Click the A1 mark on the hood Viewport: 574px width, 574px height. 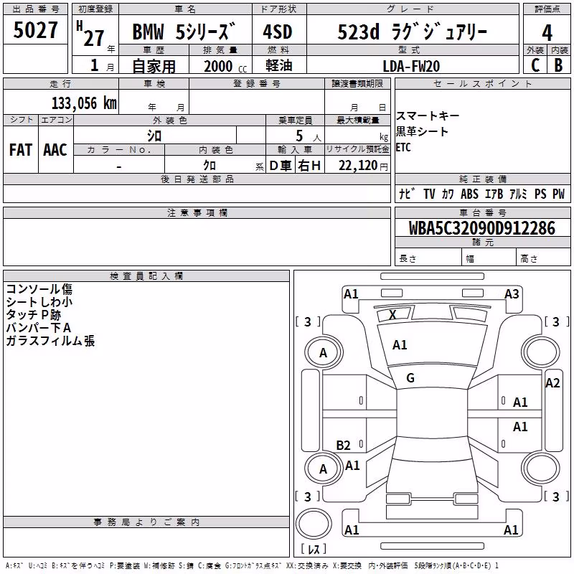pos(400,345)
